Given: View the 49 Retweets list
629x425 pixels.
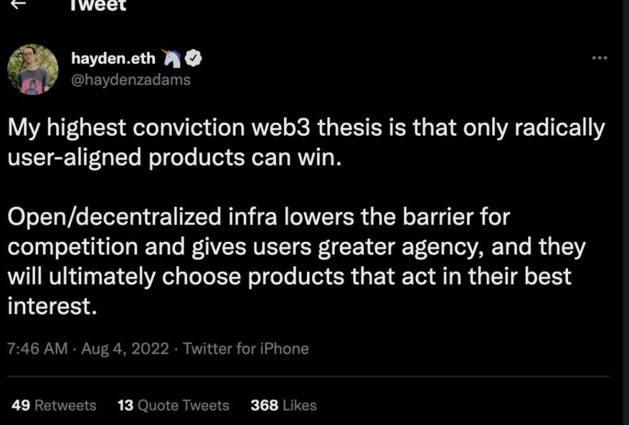Looking at the screenshot, I should [x=54, y=405].
